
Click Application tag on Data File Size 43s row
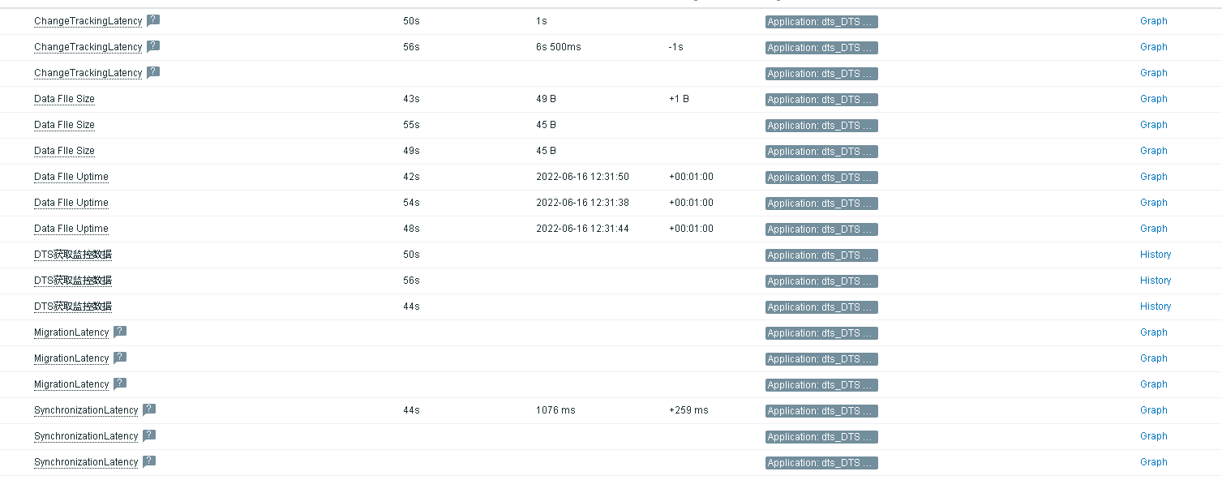(x=821, y=100)
